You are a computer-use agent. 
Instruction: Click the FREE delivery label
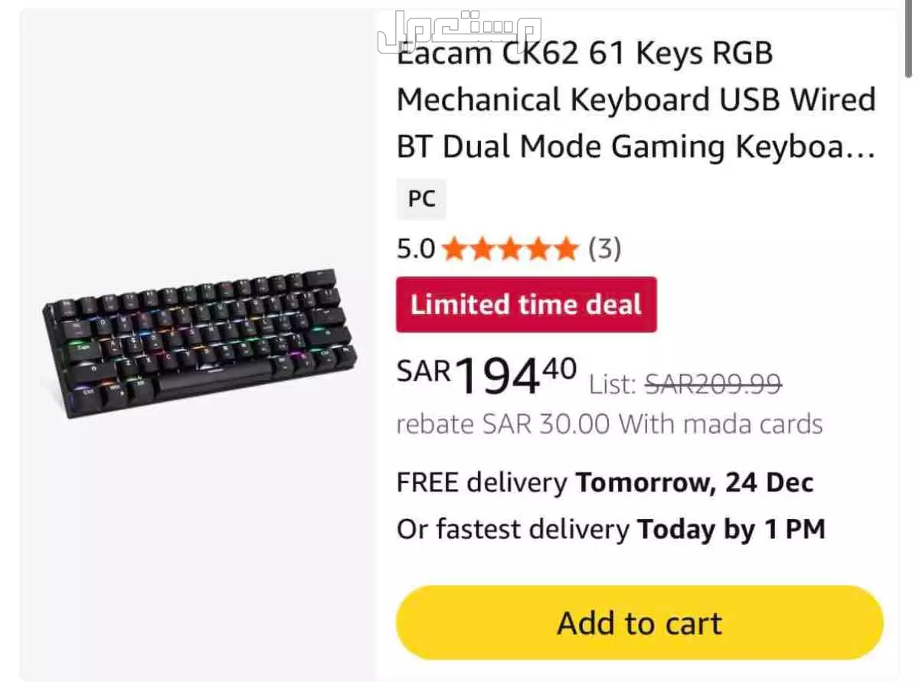pos(481,483)
